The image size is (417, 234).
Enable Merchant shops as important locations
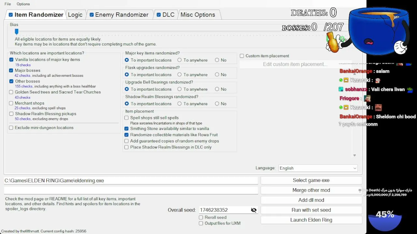click(x=11, y=103)
